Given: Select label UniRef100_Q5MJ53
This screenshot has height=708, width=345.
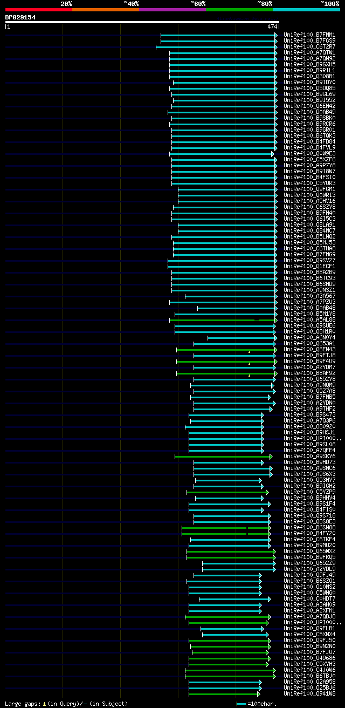Looking at the screenshot, I should click(x=309, y=242).
